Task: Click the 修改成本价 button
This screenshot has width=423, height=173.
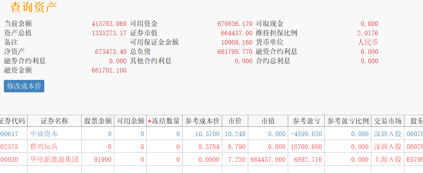Action: (x=24, y=86)
